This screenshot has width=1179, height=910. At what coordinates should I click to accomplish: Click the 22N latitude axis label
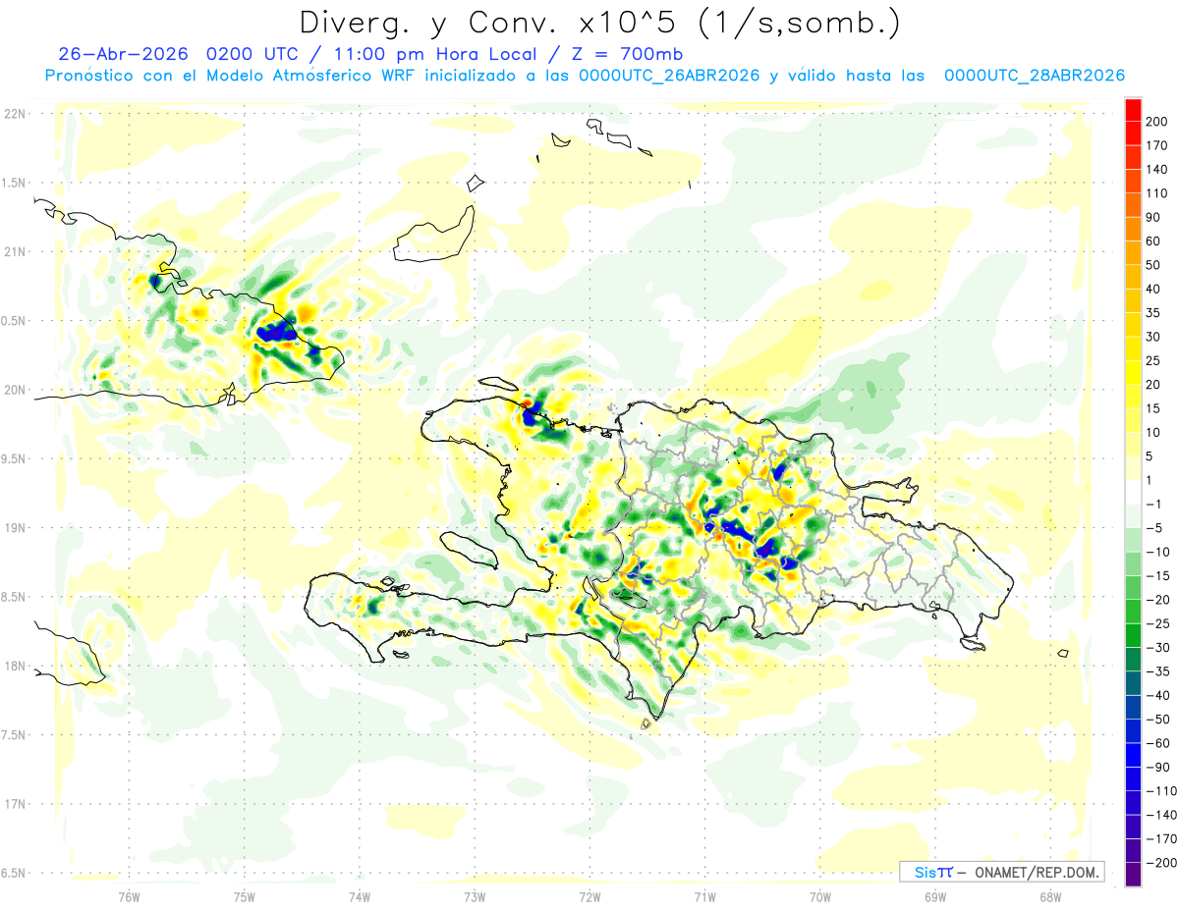pos(15,114)
